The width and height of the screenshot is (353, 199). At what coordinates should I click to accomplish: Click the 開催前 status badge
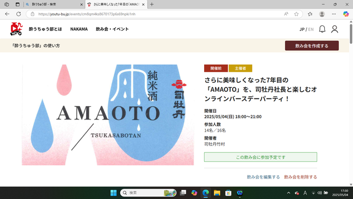click(216, 68)
